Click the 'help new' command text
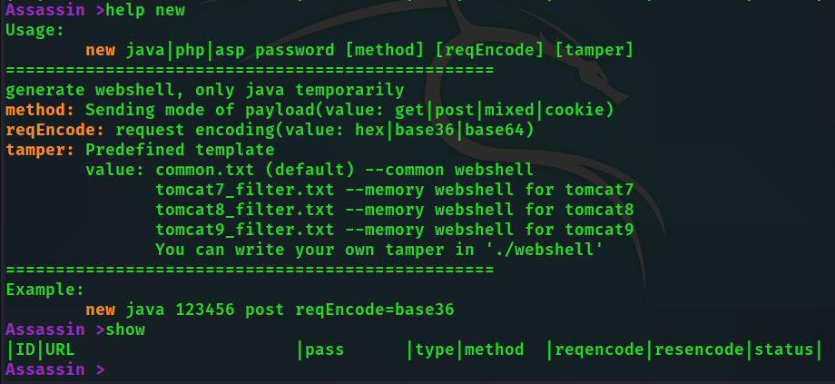 (145, 11)
